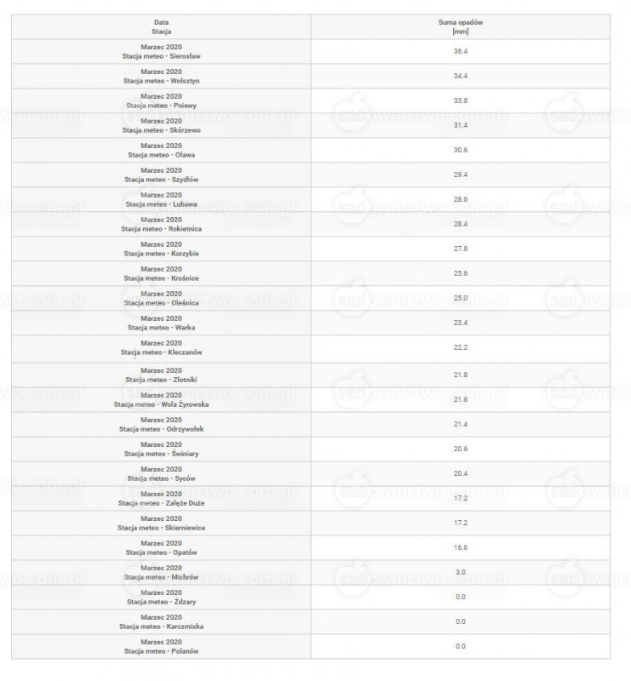The width and height of the screenshot is (631, 681).
Task: Click the 3.0 value for Michrów
Action: pyautogui.click(x=460, y=572)
